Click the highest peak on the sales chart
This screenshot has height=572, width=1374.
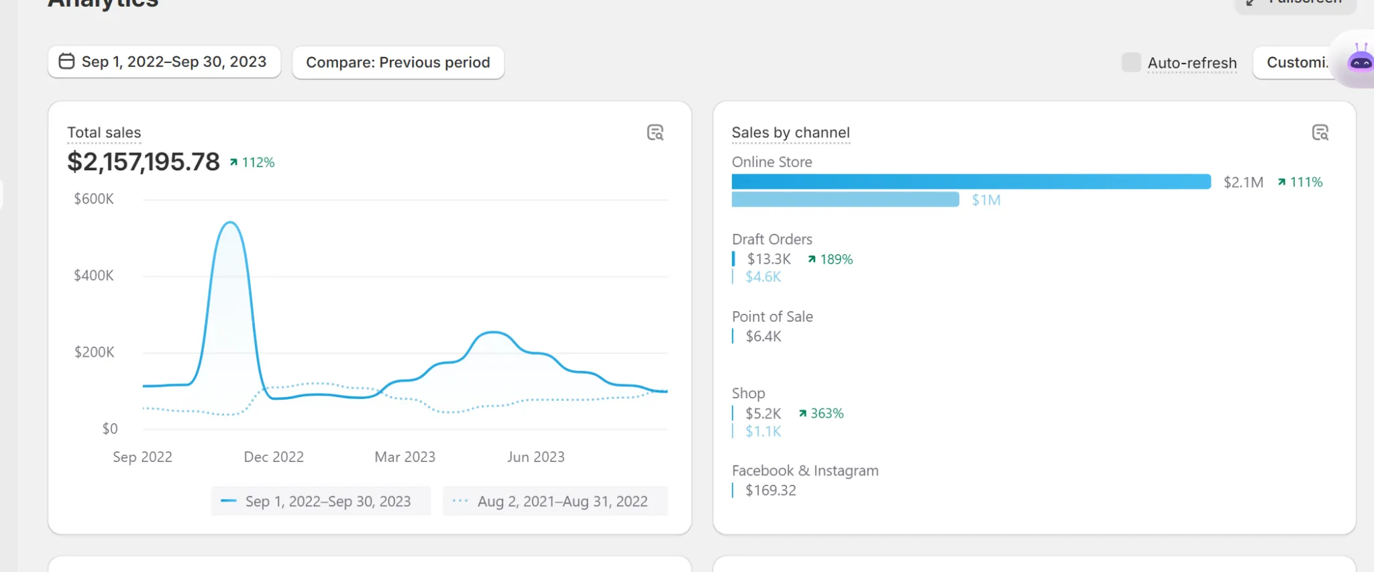tap(230, 223)
